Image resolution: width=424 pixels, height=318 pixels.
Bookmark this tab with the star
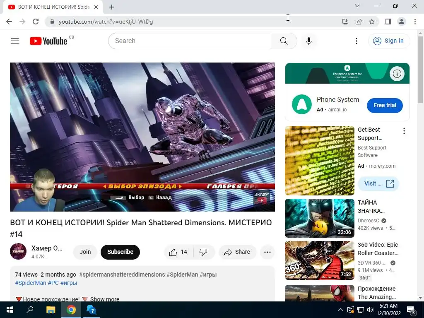372,22
